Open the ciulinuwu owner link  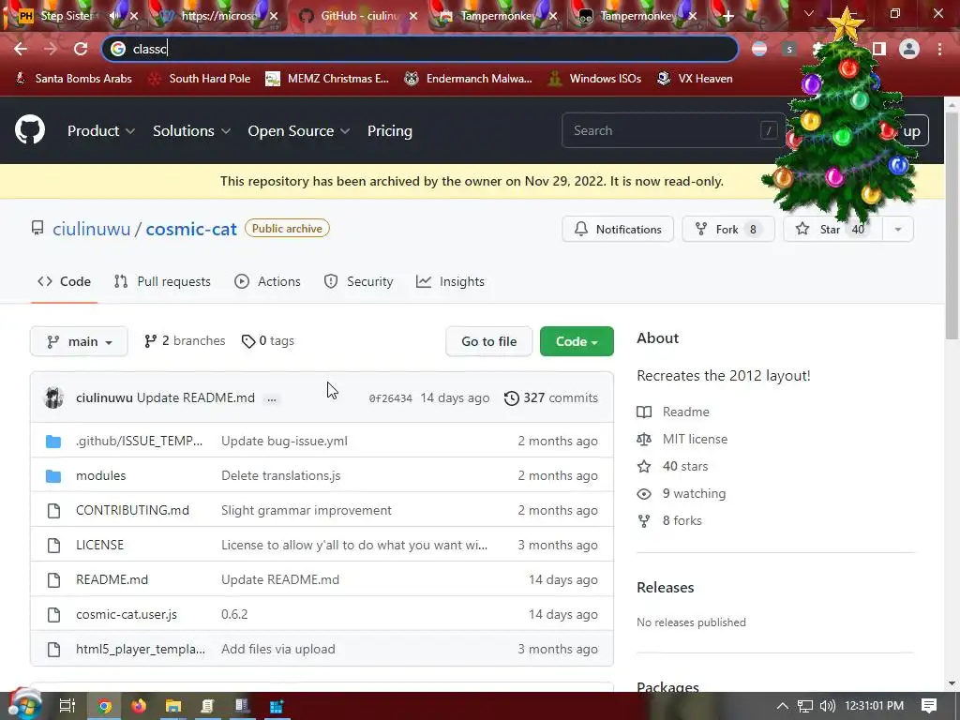pos(91,229)
